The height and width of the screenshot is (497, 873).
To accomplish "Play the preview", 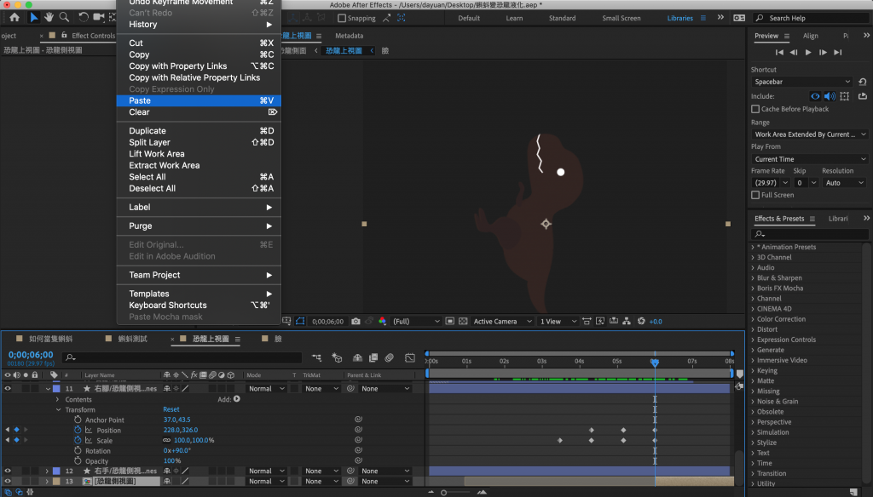I will [808, 52].
